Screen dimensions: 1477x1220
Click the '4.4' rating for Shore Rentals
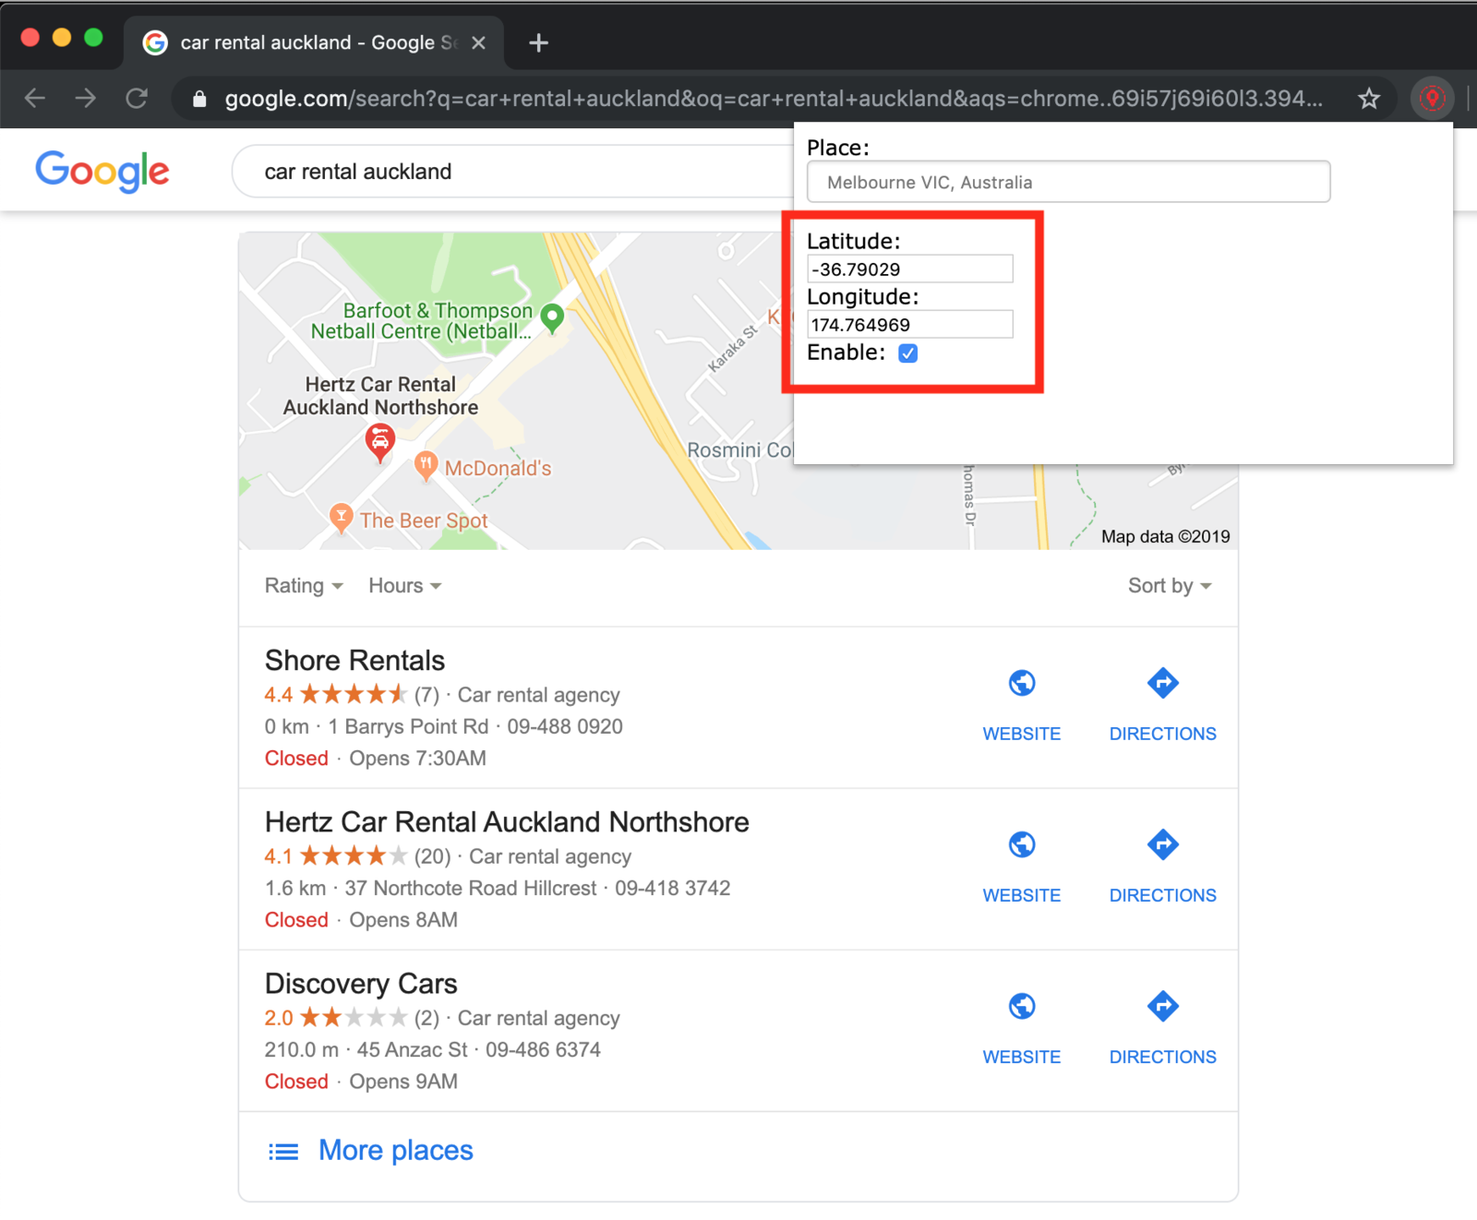tap(279, 695)
